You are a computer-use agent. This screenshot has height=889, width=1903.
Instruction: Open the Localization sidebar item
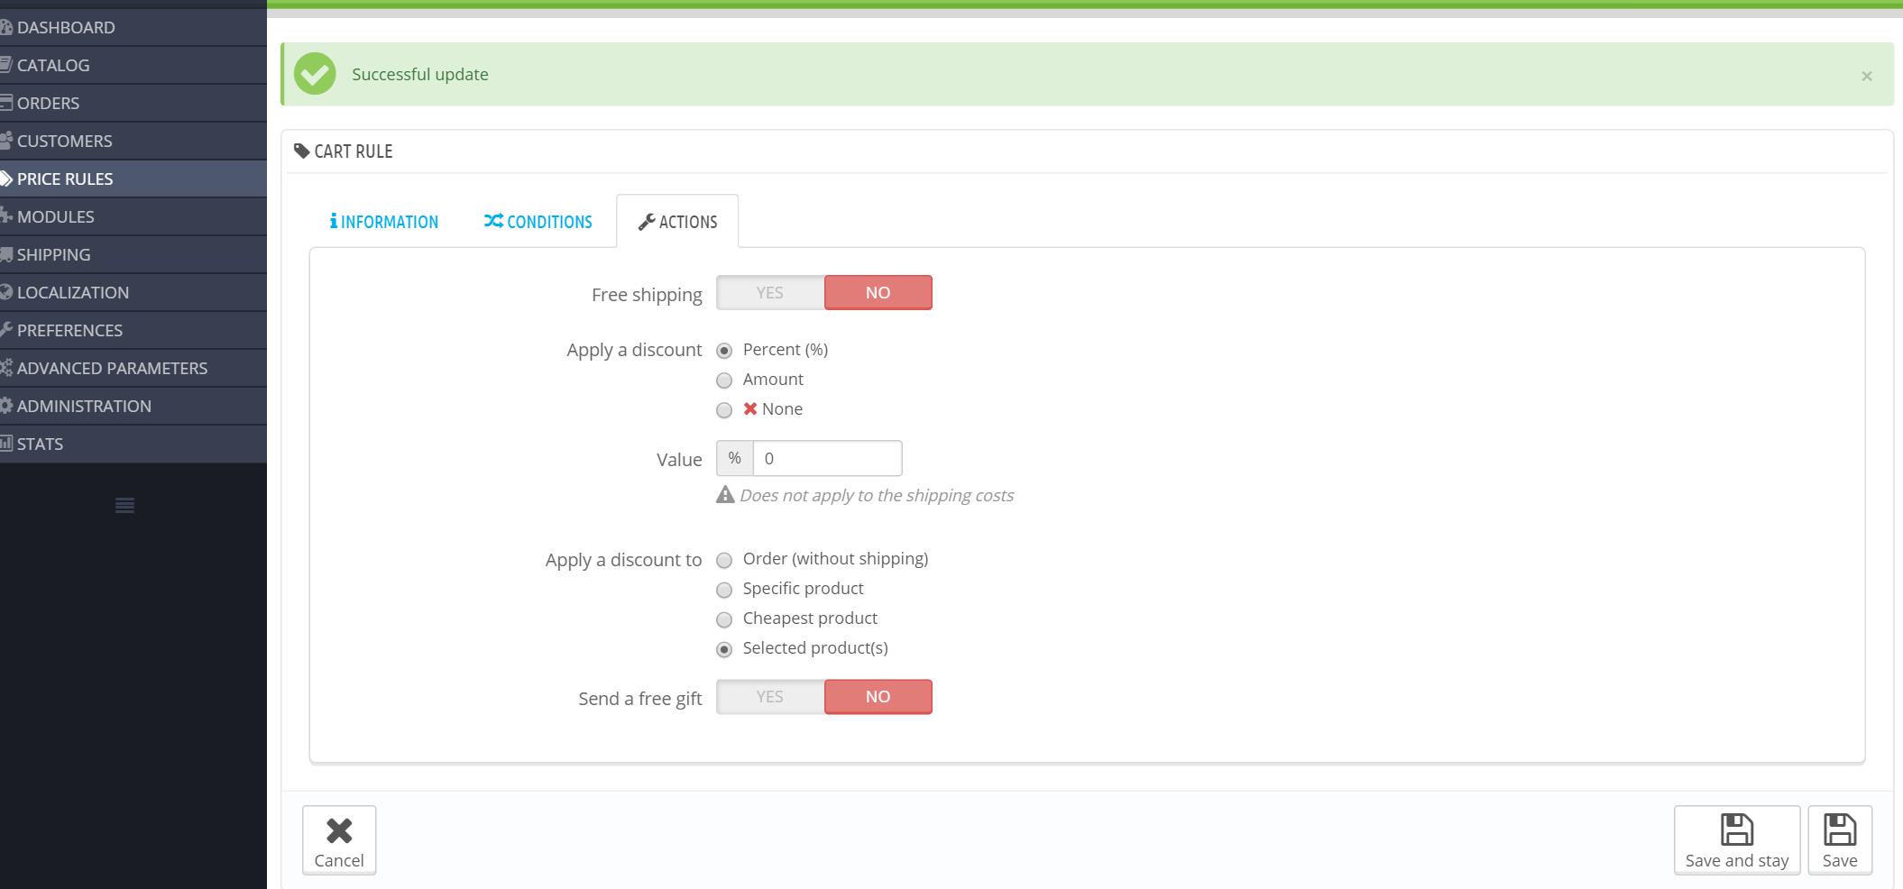coord(133,293)
